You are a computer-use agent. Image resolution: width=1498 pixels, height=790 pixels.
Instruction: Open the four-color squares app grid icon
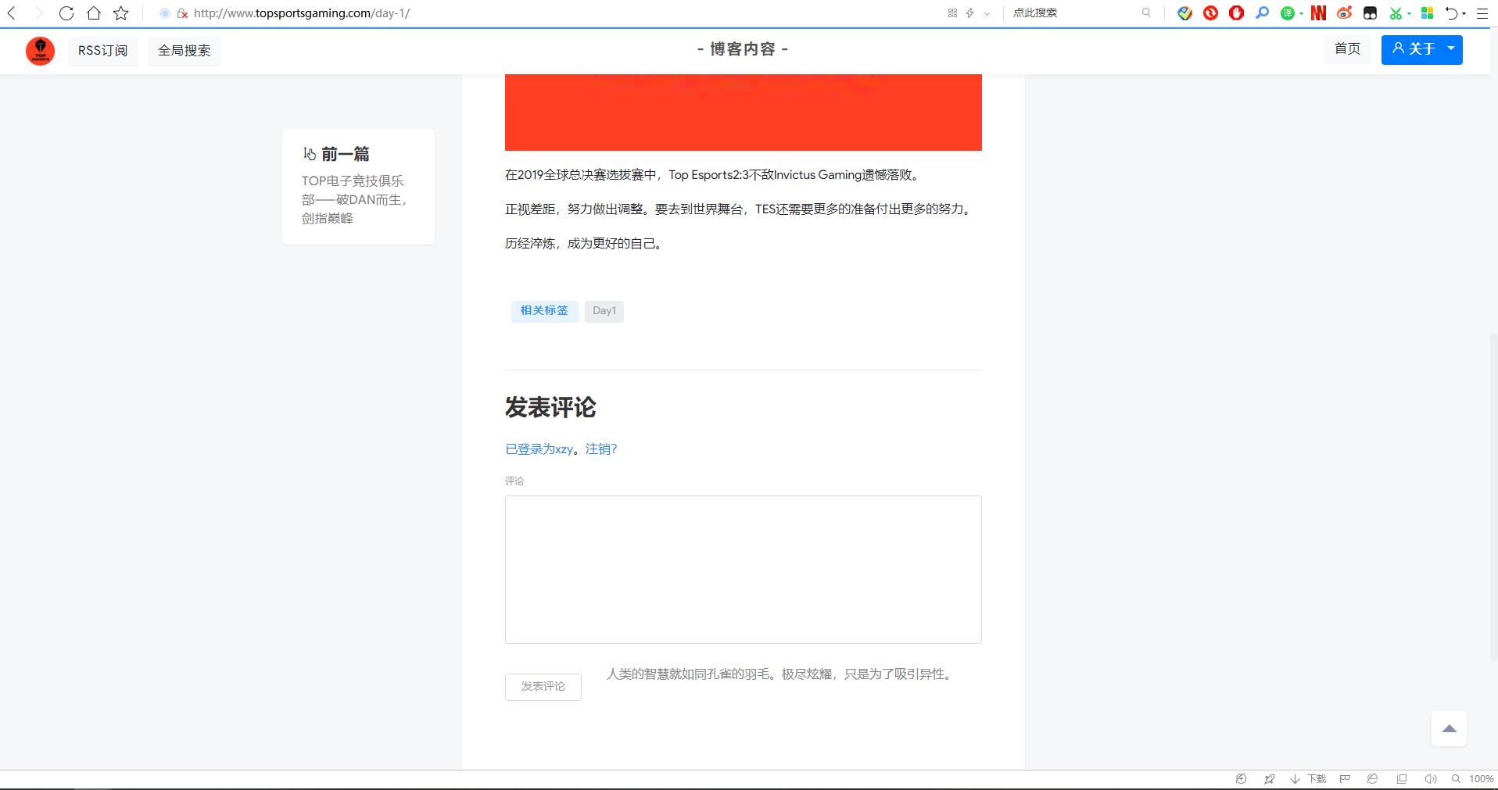1428,13
